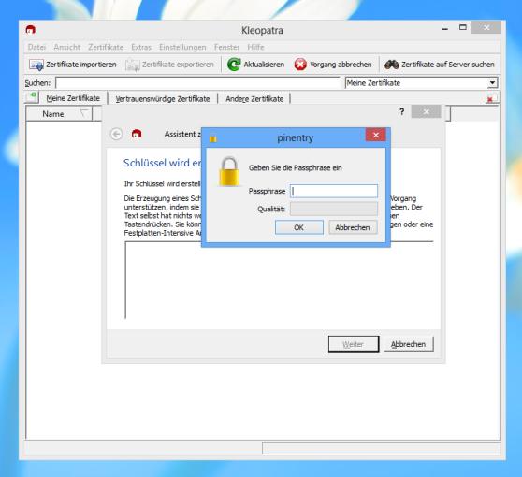The width and height of the screenshot is (522, 477).
Task: Click Abbrechen in the pinentry dialog
Action: [353, 227]
